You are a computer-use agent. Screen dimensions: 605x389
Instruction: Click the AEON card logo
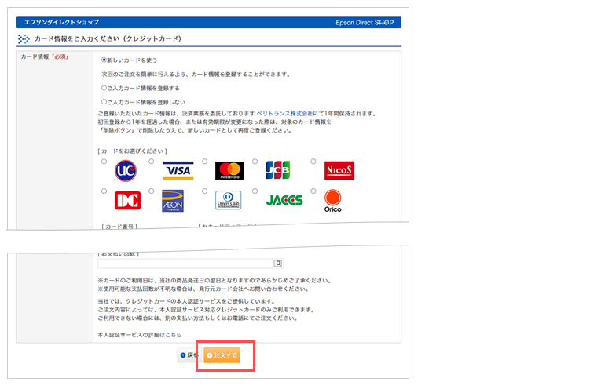click(x=173, y=201)
